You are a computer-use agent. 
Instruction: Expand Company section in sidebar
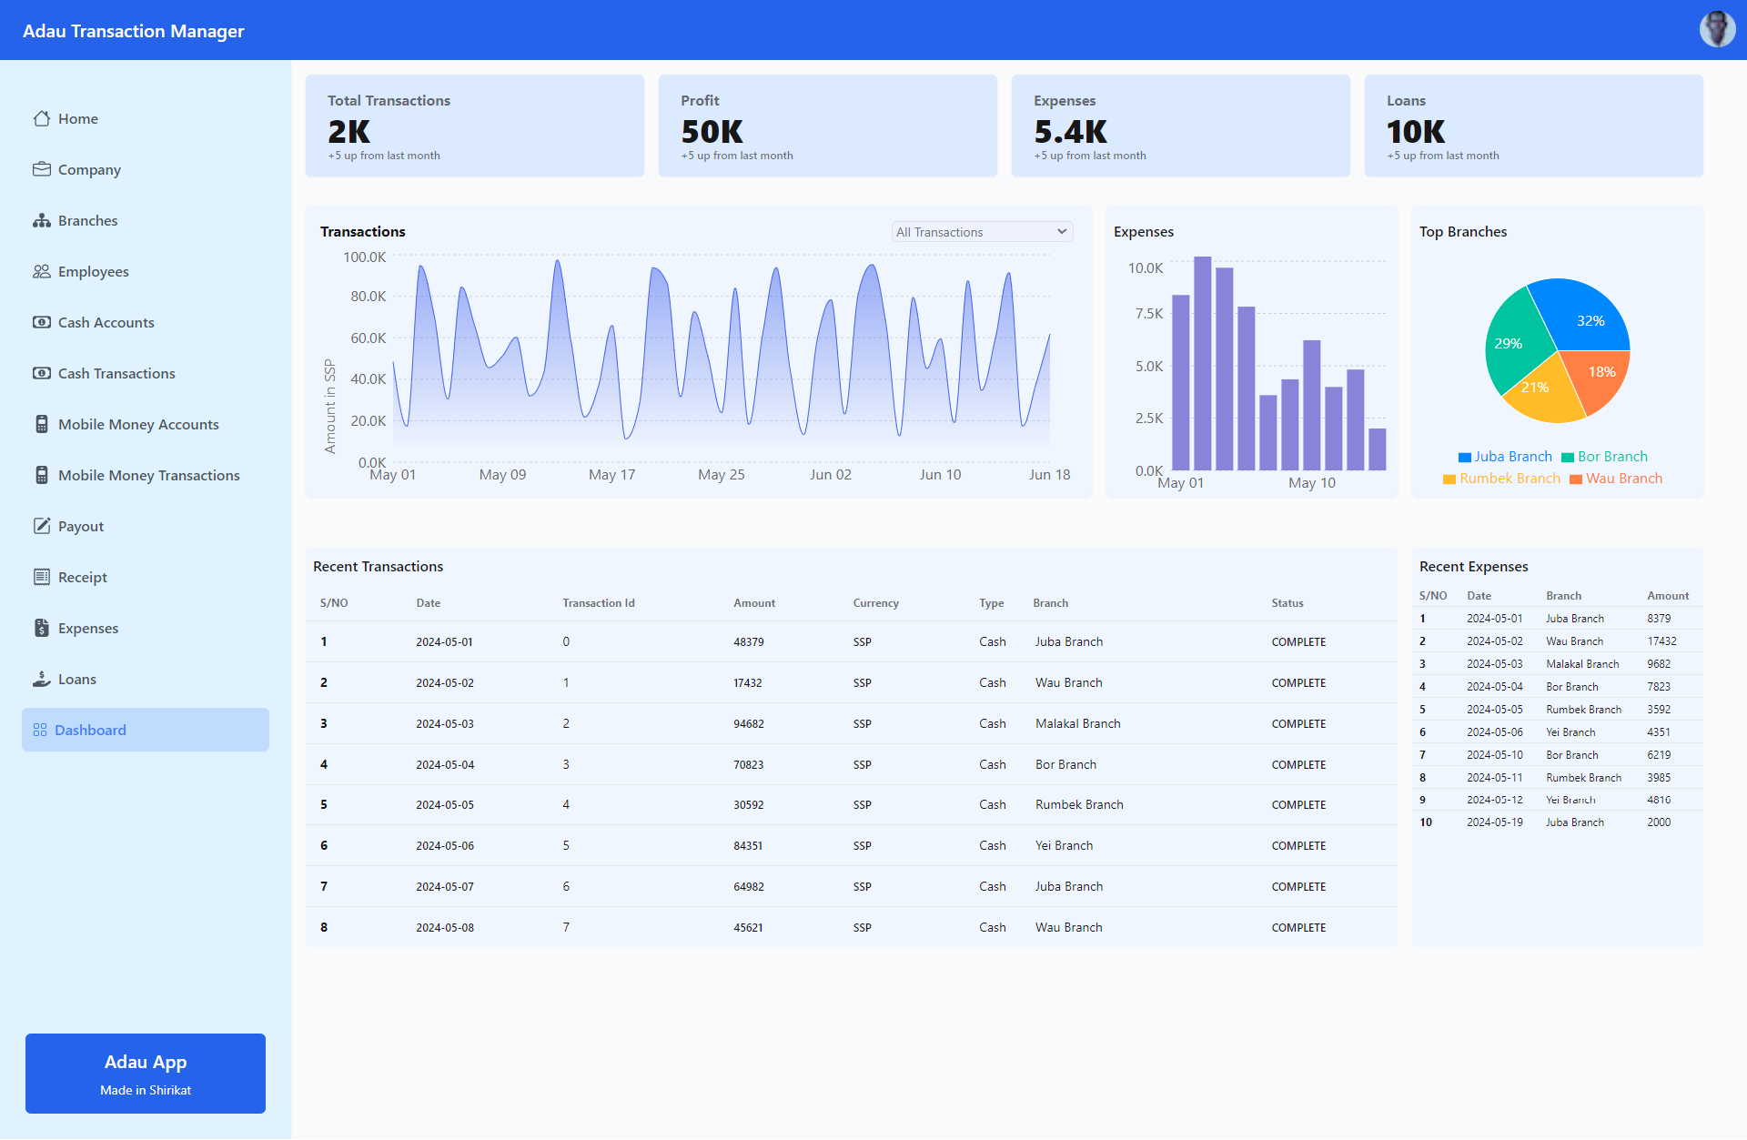88,169
